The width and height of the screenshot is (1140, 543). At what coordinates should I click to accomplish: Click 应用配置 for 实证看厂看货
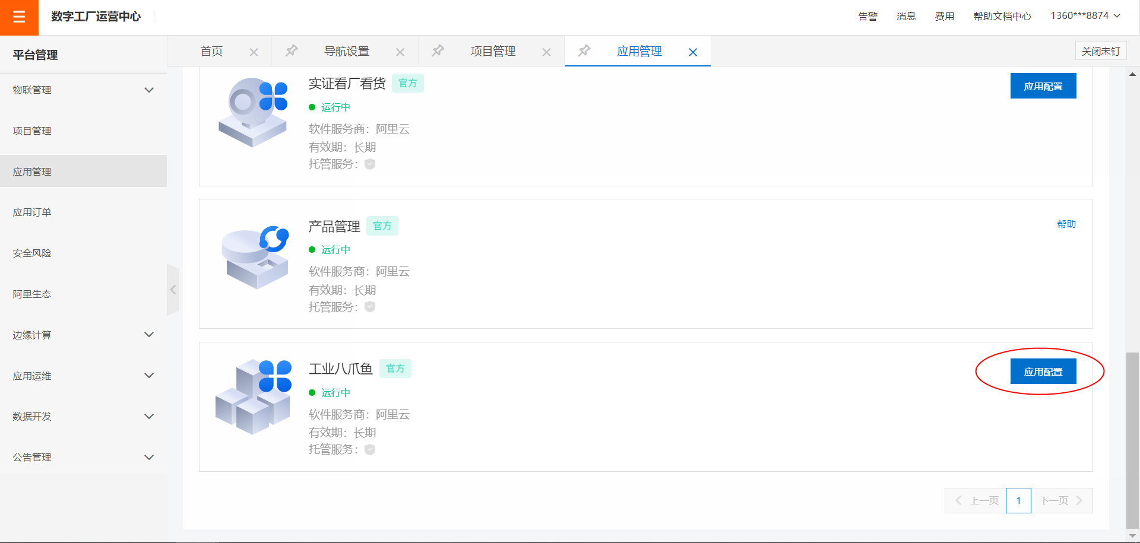coord(1043,86)
